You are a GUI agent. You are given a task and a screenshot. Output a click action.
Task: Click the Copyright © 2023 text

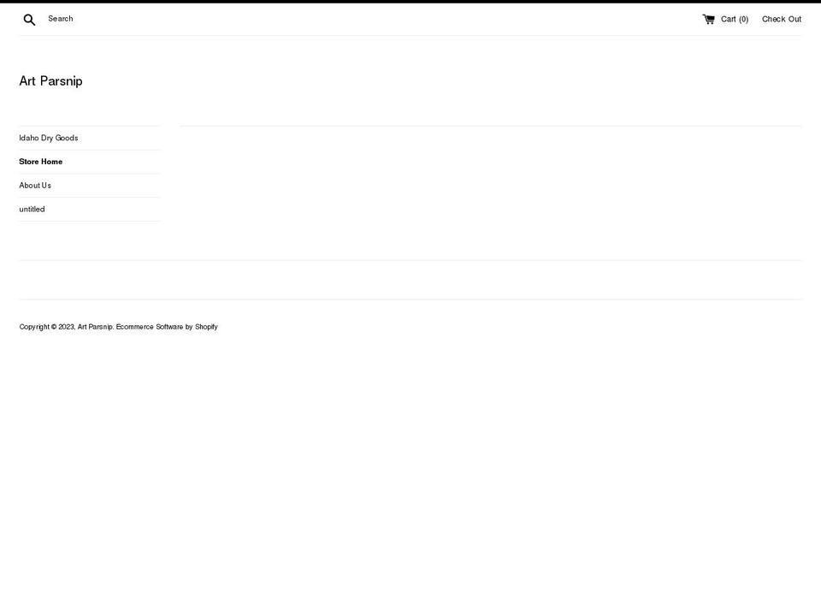click(x=47, y=327)
